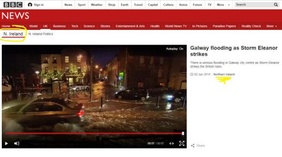Open the UK news section
Image resolution: width=282 pixels, height=157 pixels.
point(45,26)
